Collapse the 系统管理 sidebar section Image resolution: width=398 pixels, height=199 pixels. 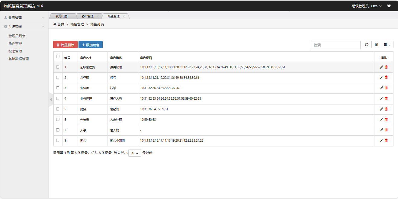(24, 27)
